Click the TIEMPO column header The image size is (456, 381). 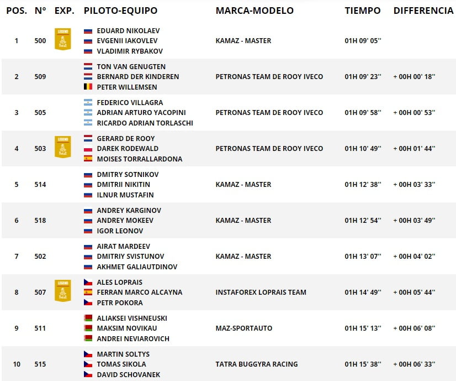[x=363, y=11]
